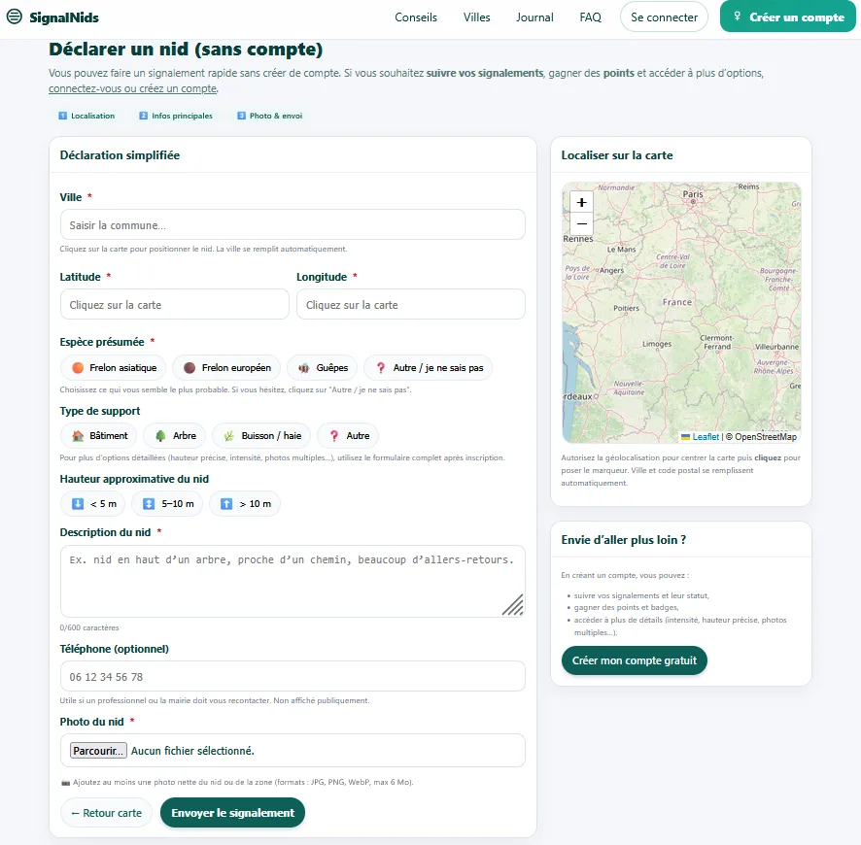Zoom out on the map
Screen dimensions: 861x845
(x=581, y=224)
